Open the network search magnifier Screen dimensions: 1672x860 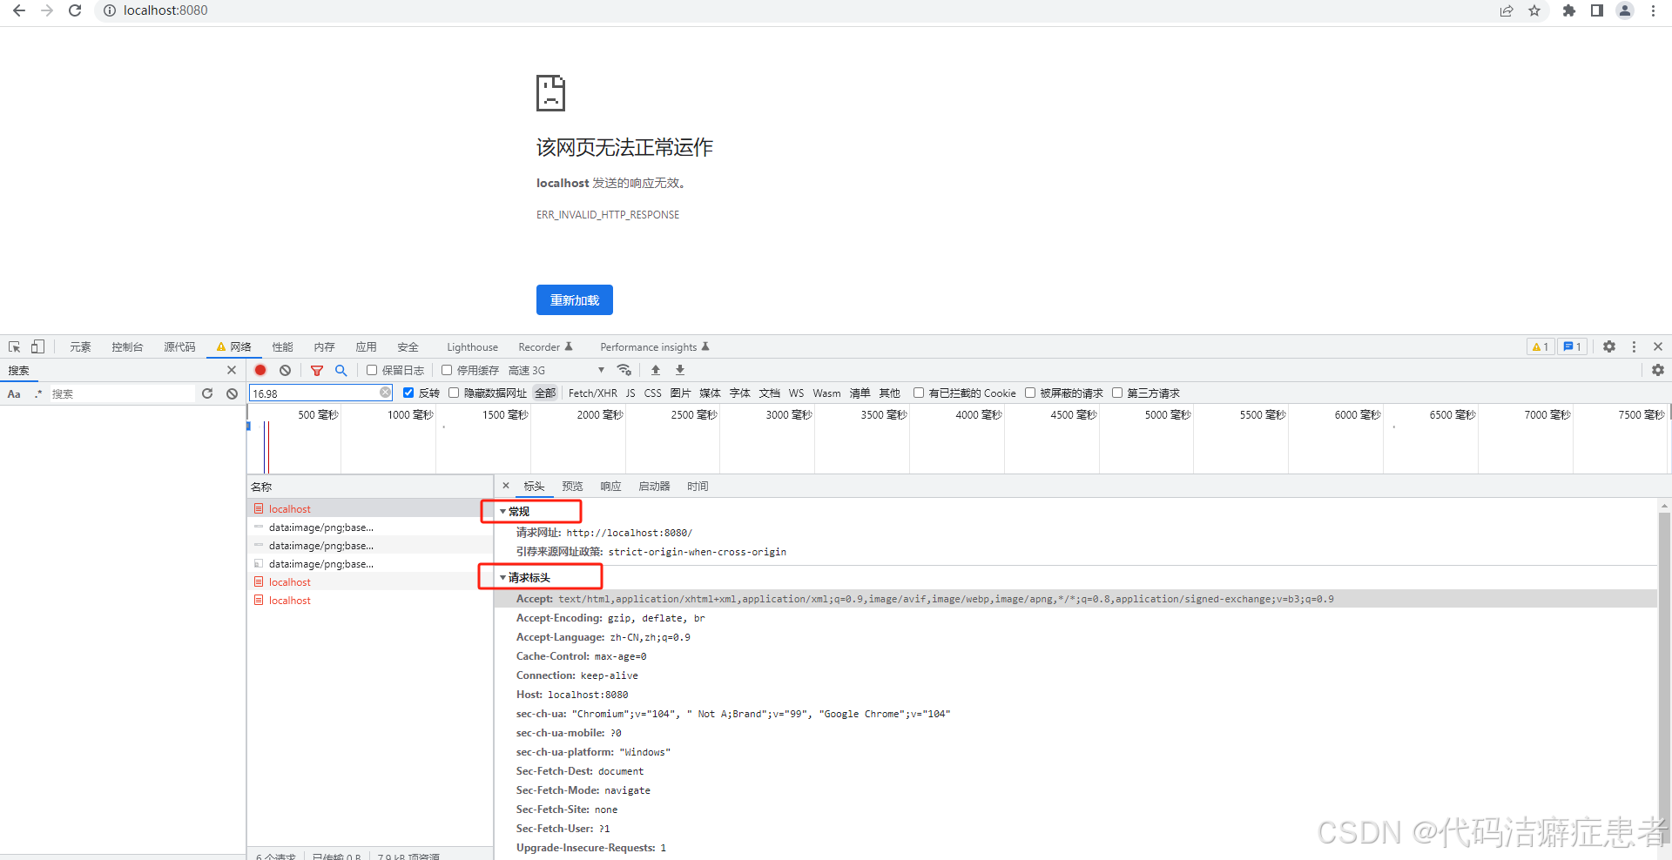pyautogui.click(x=340, y=370)
